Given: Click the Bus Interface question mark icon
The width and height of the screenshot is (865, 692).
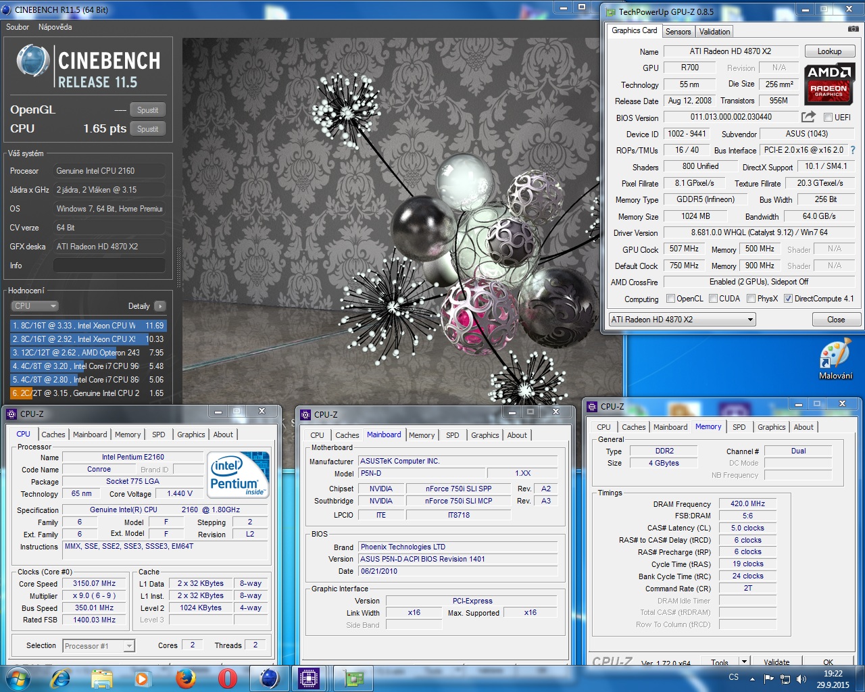Looking at the screenshot, I should click(853, 150).
